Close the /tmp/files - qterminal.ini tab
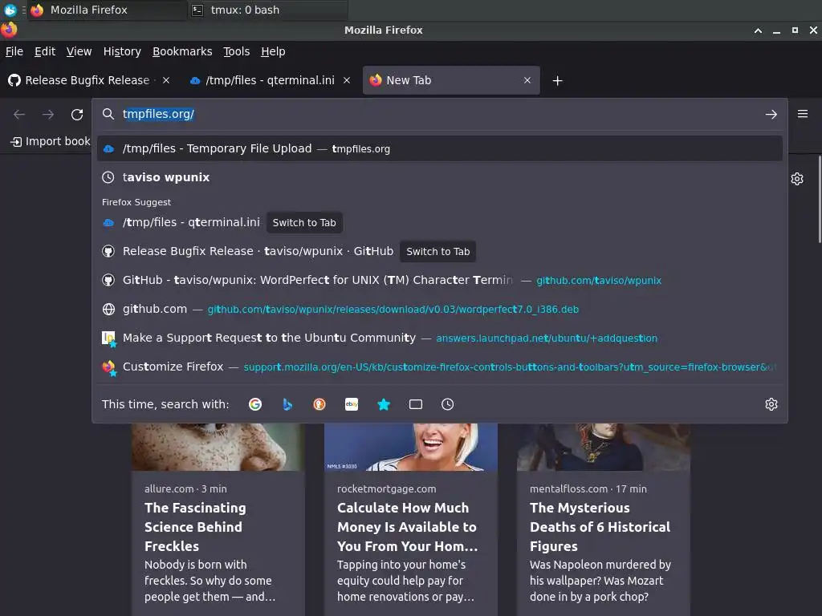Image resolution: width=822 pixels, height=616 pixels. click(x=347, y=80)
